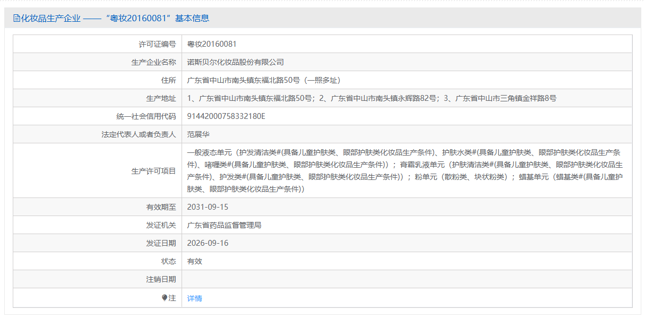
Task: Select the status value 有效
Action: tap(195, 261)
